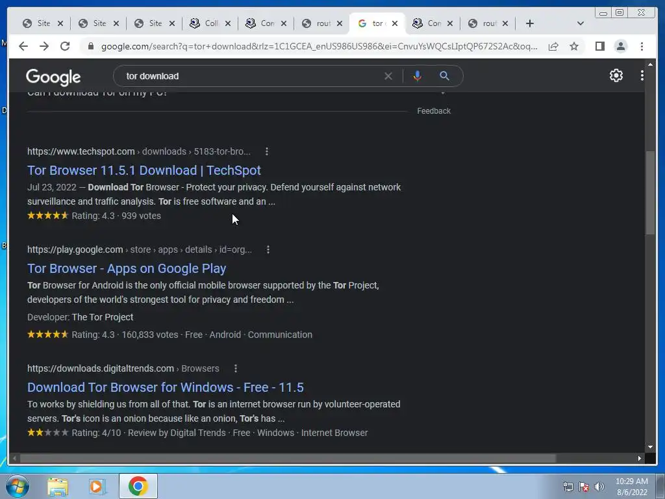Open options dots for Google Play result
The width and height of the screenshot is (665, 499).
click(x=268, y=249)
